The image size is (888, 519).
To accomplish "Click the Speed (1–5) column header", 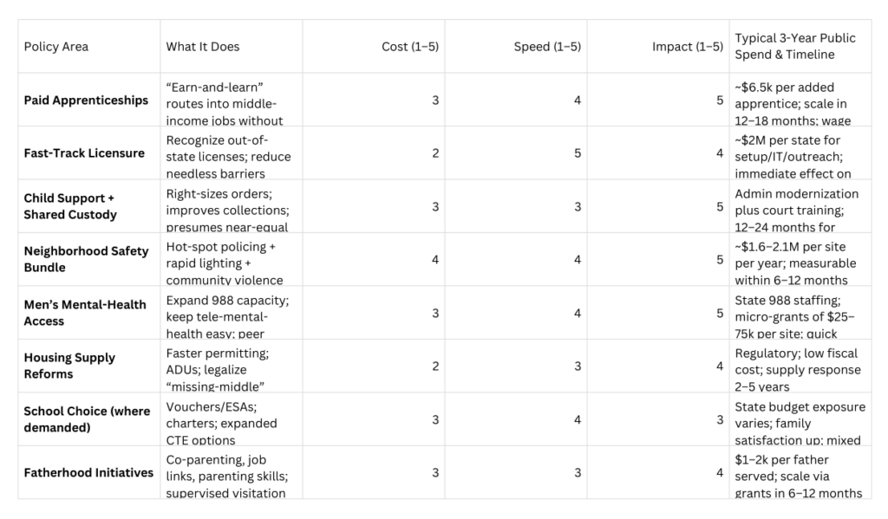I will 516,47.
